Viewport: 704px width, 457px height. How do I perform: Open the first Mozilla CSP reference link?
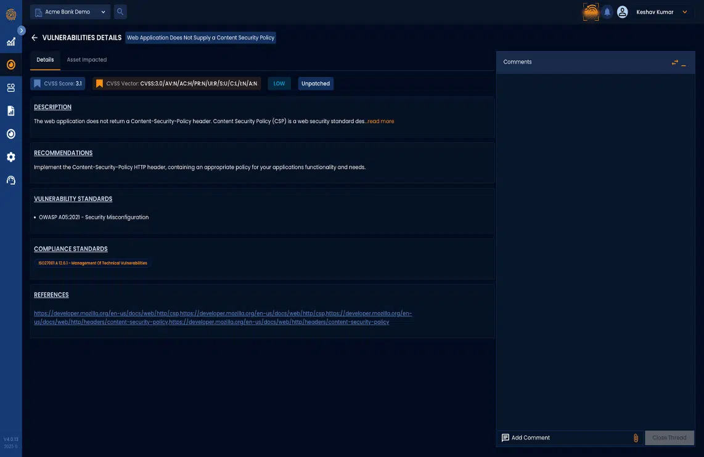[x=107, y=313]
